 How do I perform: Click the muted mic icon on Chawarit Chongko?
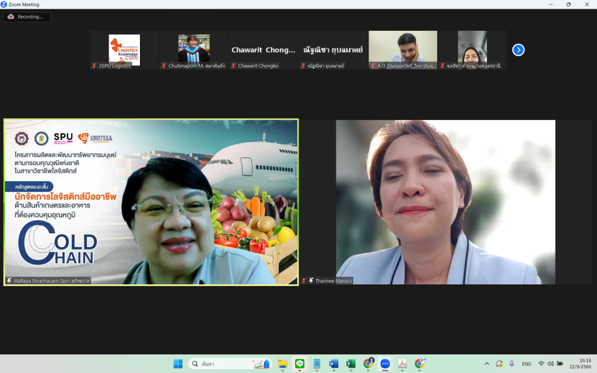[x=234, y=66]
